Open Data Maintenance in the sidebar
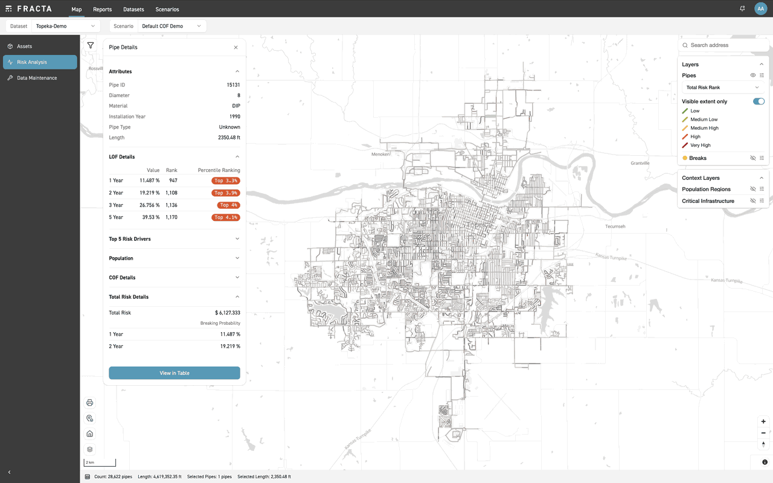 coord(40,78)
